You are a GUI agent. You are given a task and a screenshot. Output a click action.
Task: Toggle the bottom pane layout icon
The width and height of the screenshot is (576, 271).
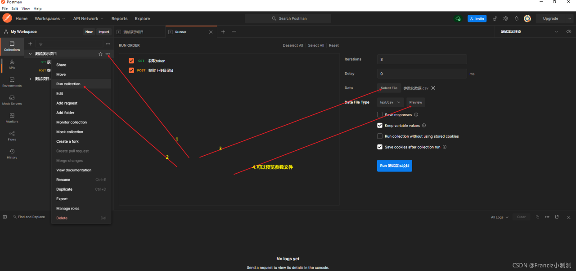[x=5, y=217]
